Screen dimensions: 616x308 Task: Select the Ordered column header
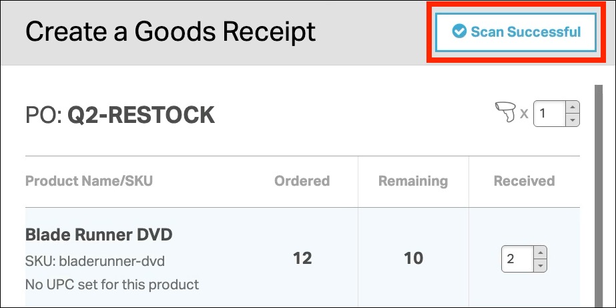point(302,181)
